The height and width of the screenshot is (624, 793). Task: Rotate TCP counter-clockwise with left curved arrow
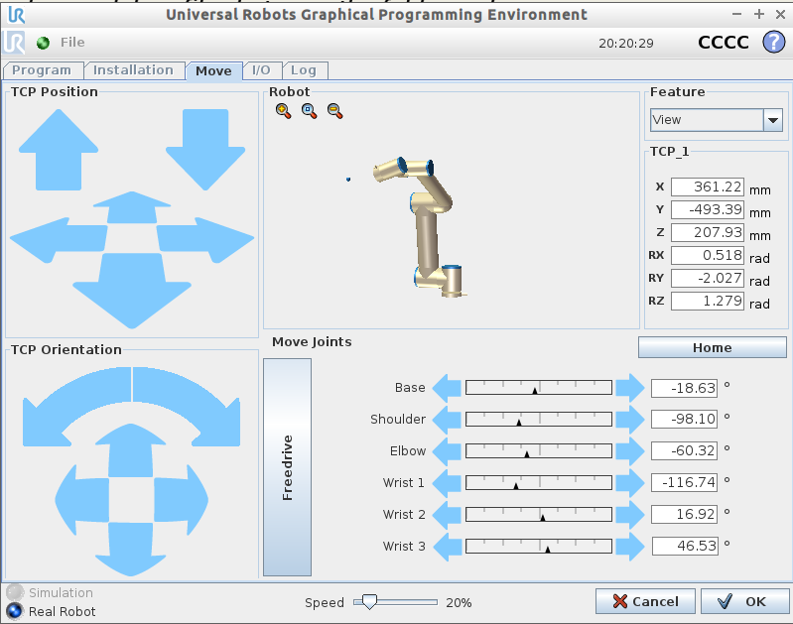click(x=76, y=407)
